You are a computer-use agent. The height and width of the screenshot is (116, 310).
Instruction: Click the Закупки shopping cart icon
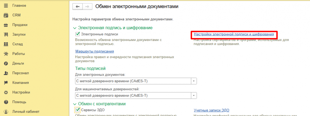point(6,35)
